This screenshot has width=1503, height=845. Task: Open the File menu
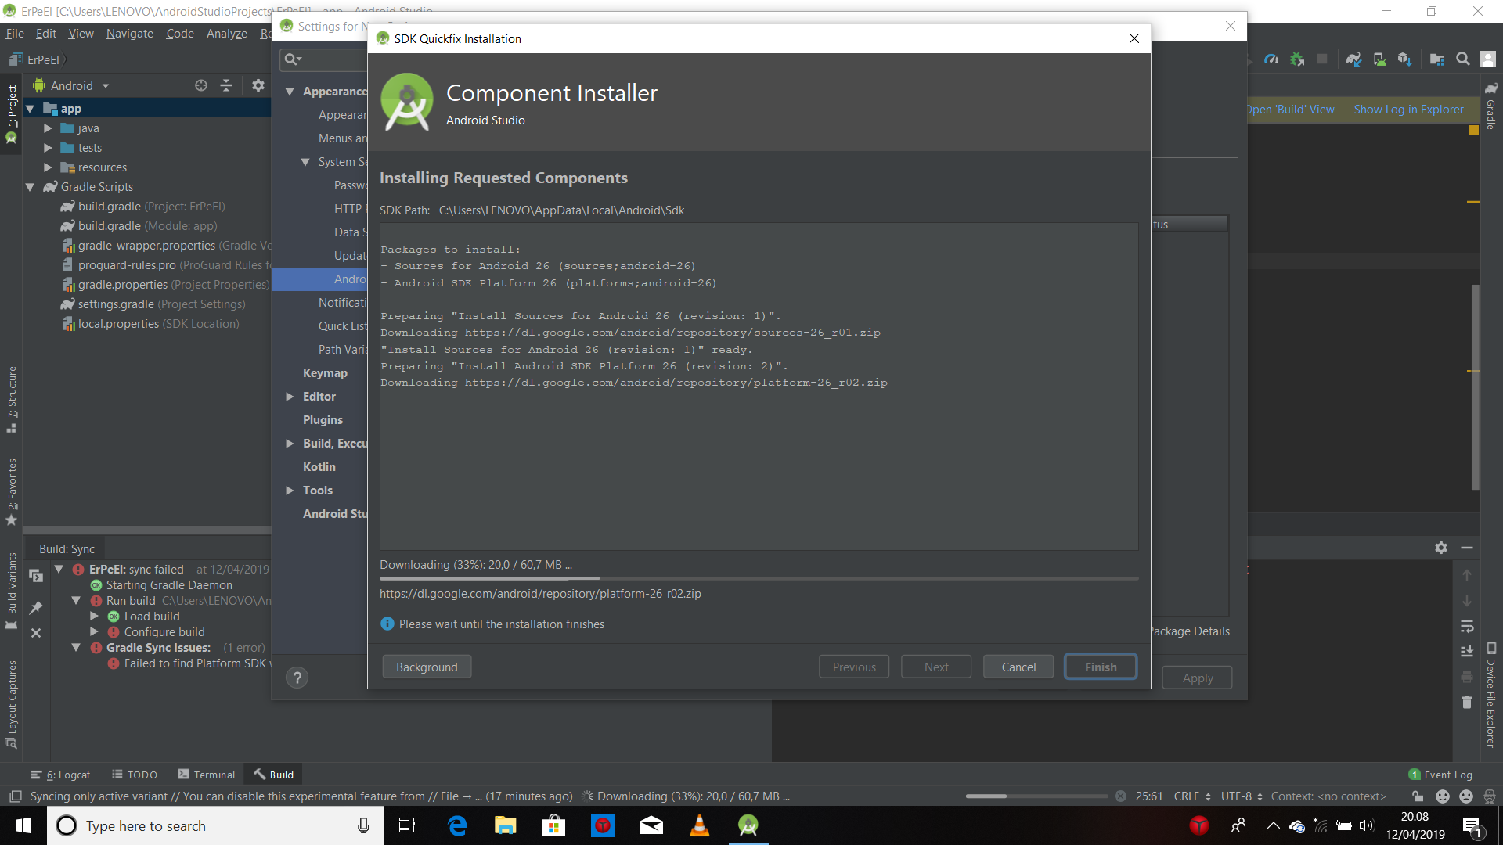tap(15, 33)
